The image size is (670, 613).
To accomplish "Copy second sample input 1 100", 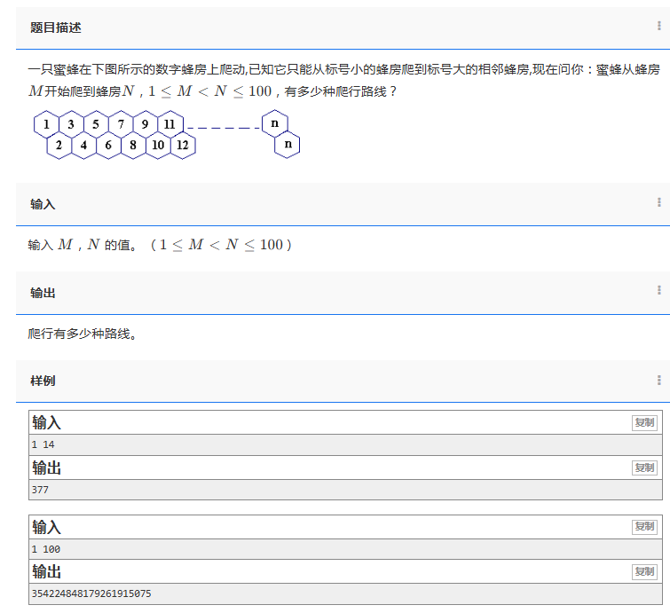I will 644,527.
